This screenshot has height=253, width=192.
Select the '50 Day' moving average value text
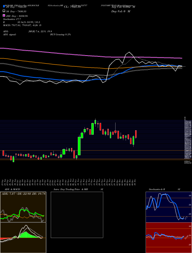tap(16, 11)
